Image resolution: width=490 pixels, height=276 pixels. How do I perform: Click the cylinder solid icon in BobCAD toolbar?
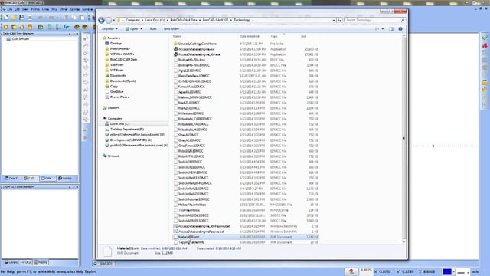point(30,28)
